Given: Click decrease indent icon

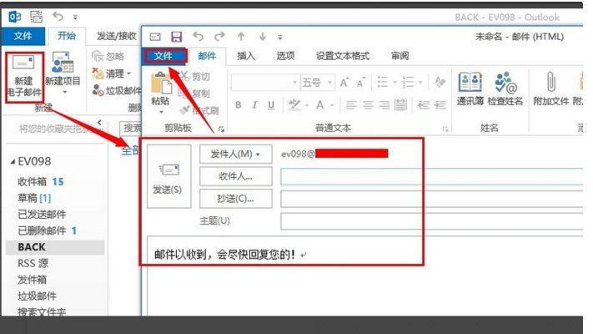Looking at the screenshot, I should click(423, 105).
